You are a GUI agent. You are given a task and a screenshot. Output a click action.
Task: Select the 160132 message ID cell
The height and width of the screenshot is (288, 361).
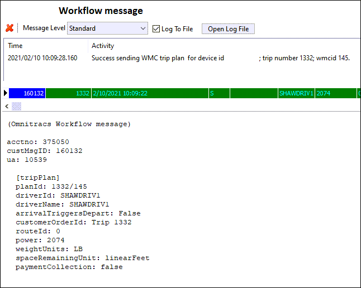[27, 93]
